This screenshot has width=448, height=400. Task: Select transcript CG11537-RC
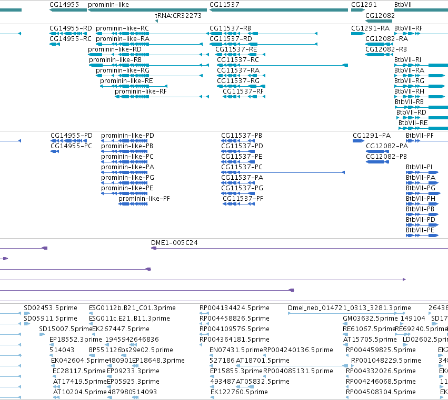pyautogui.click(x=238, y=60)
